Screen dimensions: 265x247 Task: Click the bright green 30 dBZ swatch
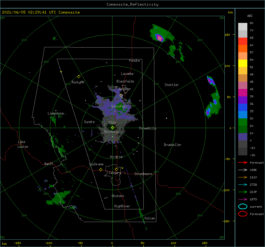point(243,122)
